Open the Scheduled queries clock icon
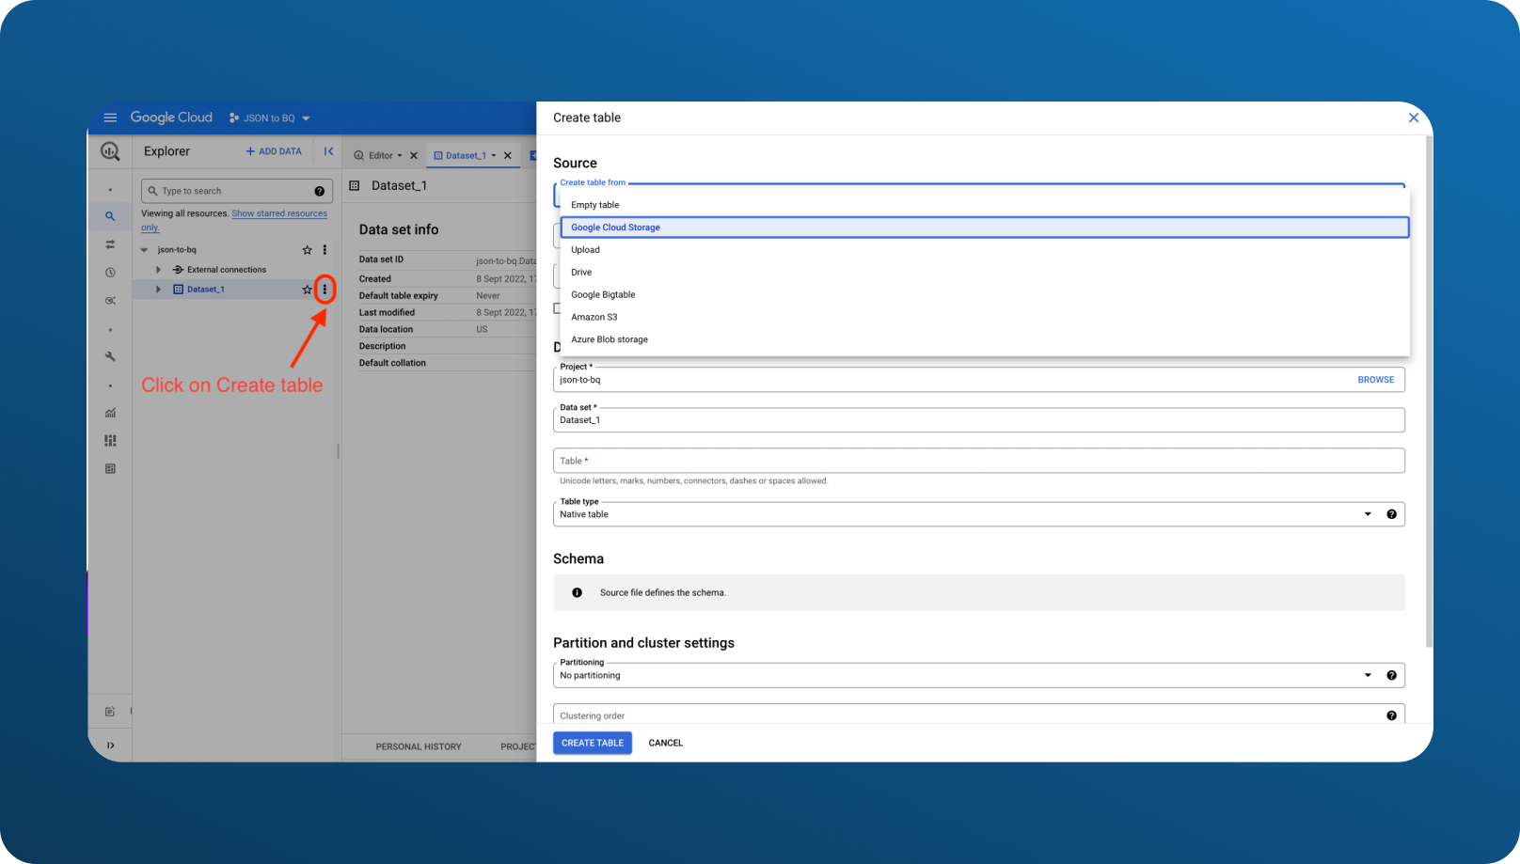Screen dimensions: 1520x864 [x=110, y=273]
